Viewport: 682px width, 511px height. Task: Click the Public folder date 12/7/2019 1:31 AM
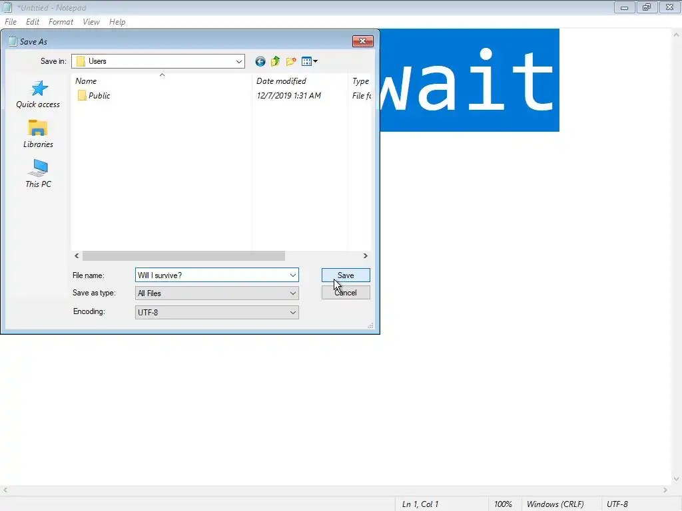289,96
